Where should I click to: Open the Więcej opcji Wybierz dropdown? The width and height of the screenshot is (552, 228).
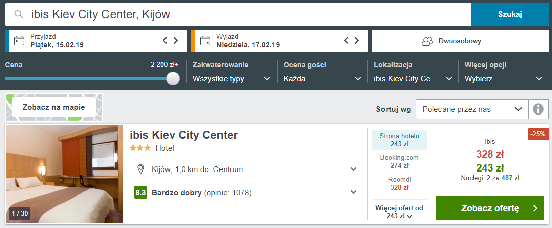pos(504,79)
